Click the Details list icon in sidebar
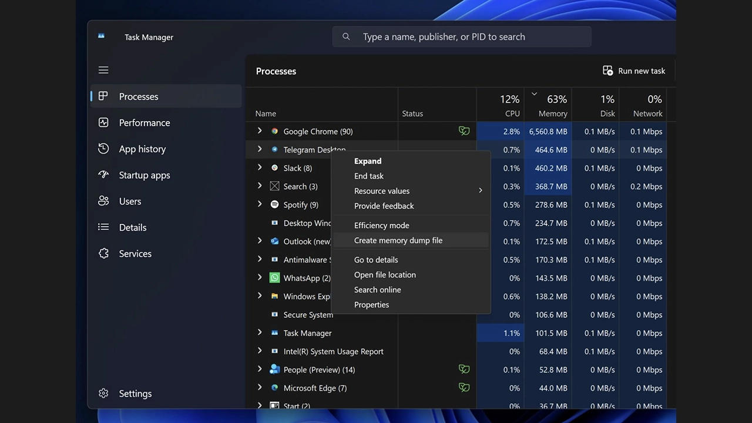752x423 pixels. point(103,227)
